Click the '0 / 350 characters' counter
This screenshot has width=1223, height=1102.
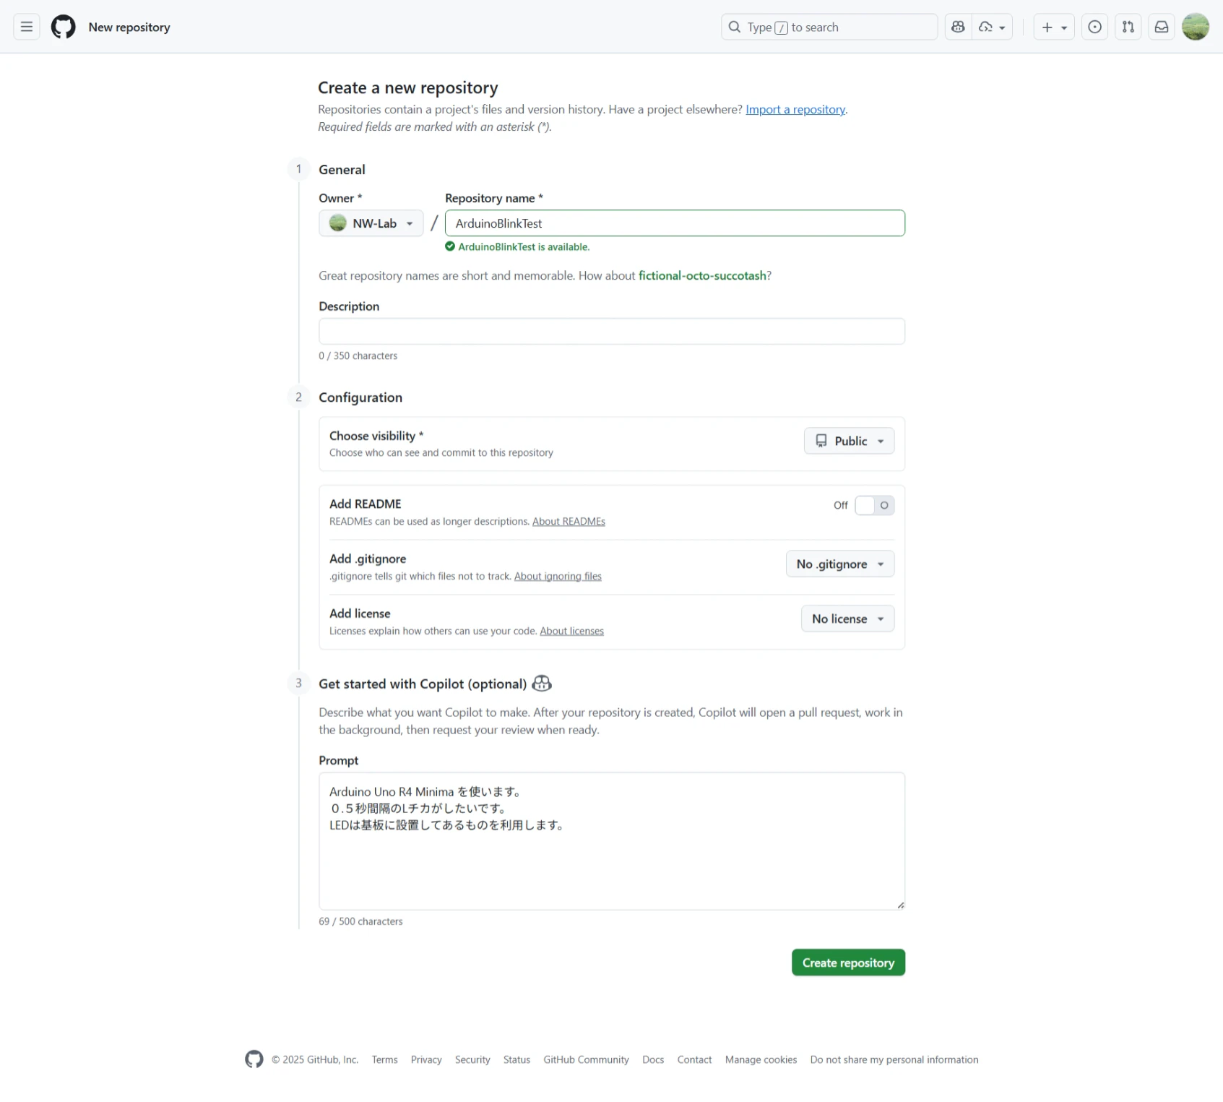[x=358, y=356]
